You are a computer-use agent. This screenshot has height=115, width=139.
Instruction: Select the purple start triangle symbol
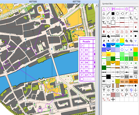(104, 9)
